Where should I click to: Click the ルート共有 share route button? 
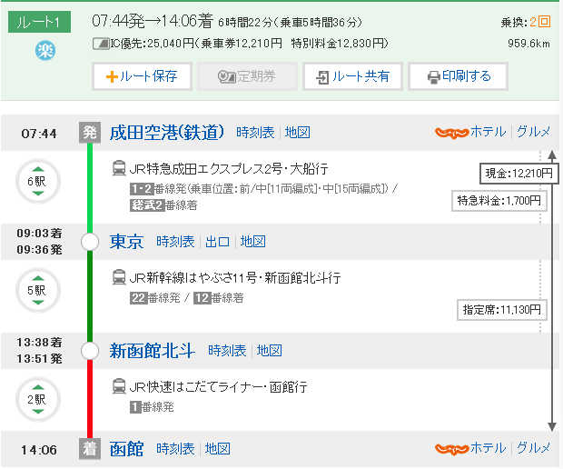(351, 76)
